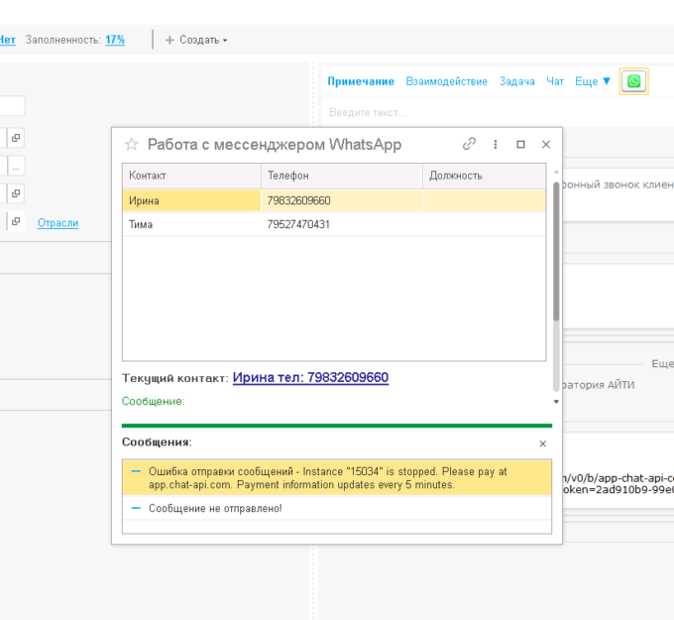Sort by the Контакт column header
674x620 pixels.
tap(191, 176)
